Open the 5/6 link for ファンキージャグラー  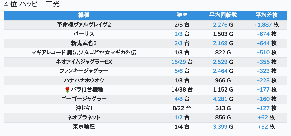coord(178,71)
